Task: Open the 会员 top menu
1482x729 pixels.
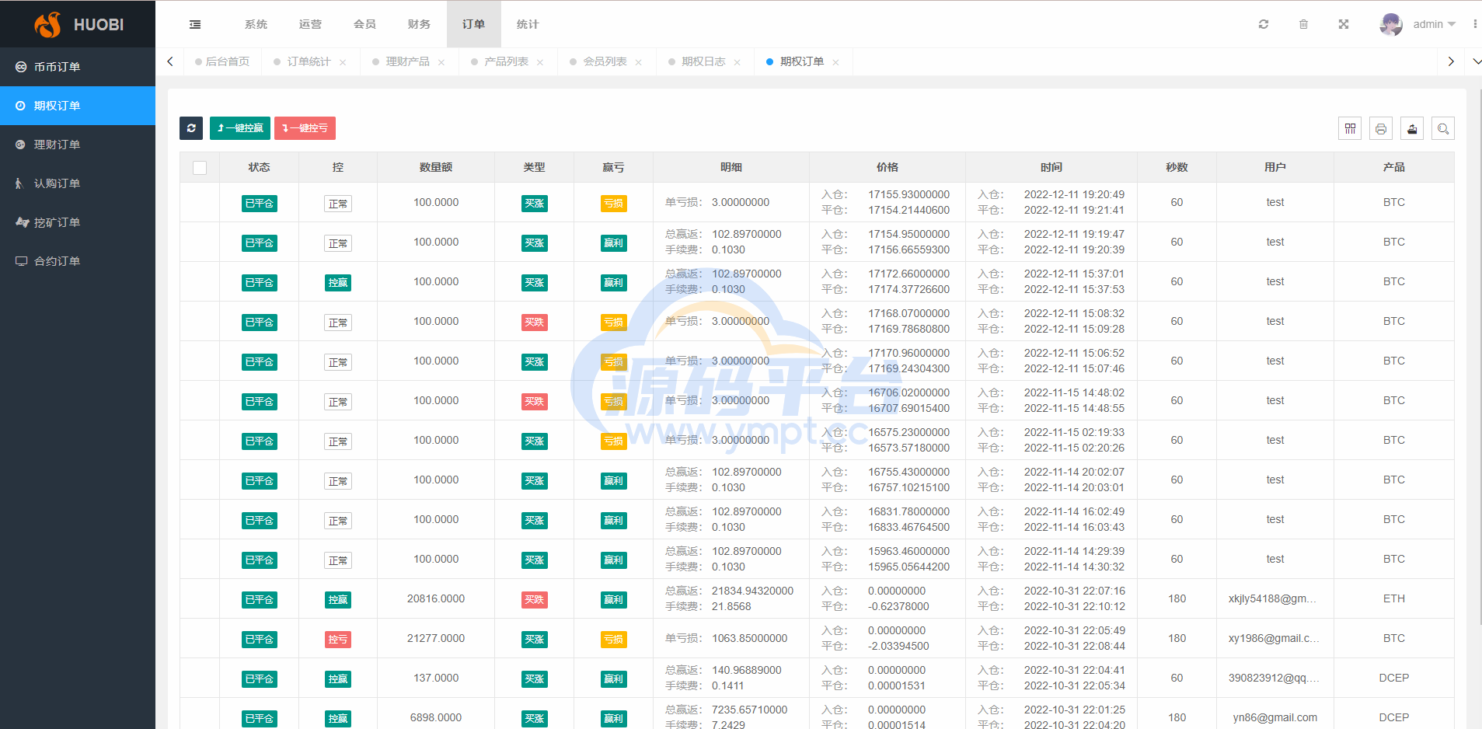Action: 364,24
